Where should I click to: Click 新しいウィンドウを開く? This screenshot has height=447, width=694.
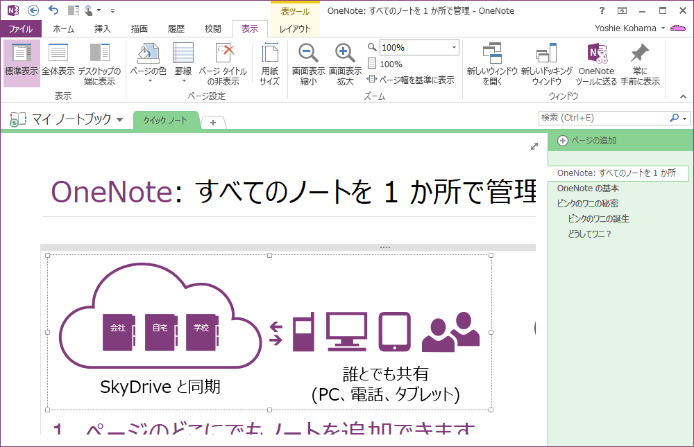pyautogui.click(x=492, y=63)
